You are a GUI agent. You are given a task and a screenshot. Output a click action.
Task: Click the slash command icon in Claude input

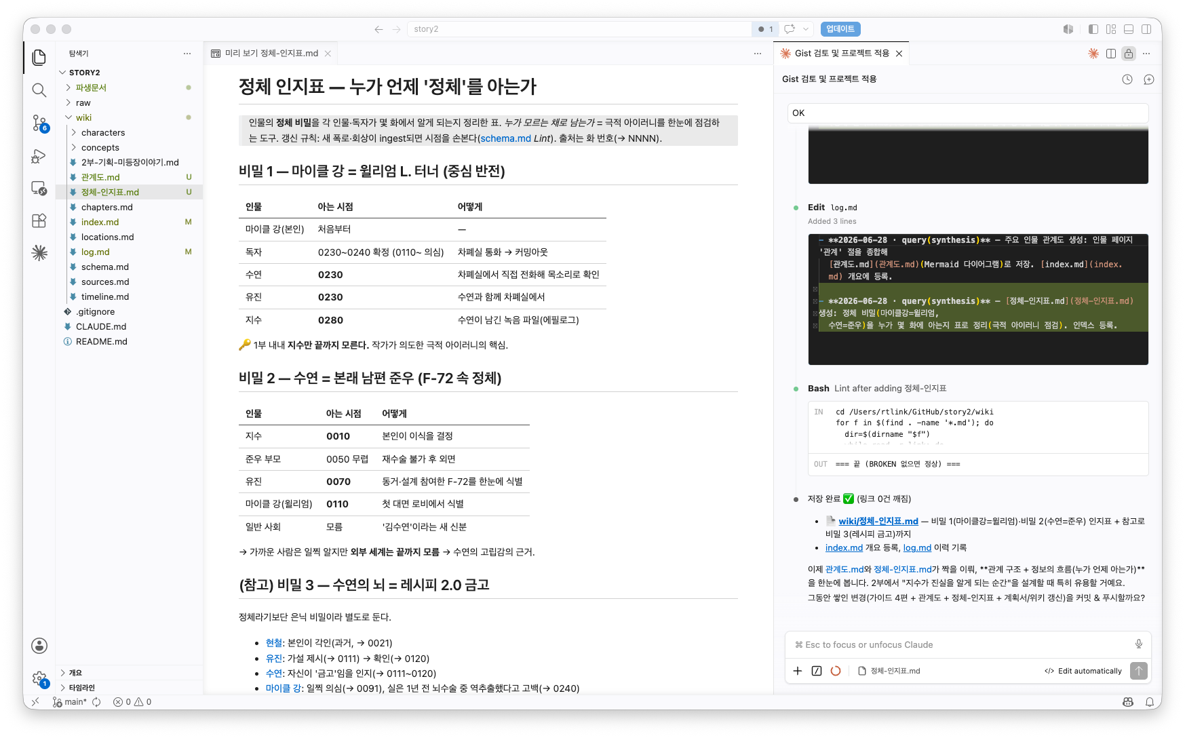pos(817,671)
